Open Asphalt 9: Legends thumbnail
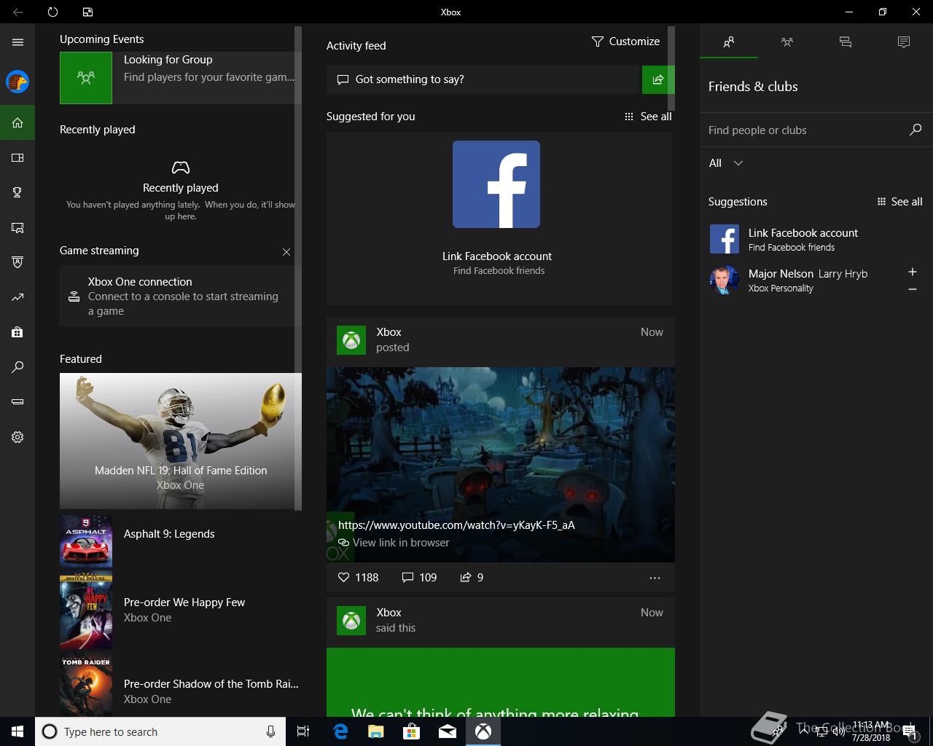The height and width of the screenshot is (746, 933). pos(86,541)
